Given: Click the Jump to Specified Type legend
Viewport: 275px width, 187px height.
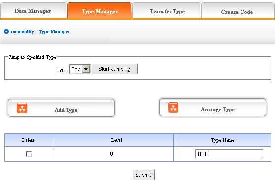Looking at the screenshot, I should pyautogui.click(x=33, y=57).
